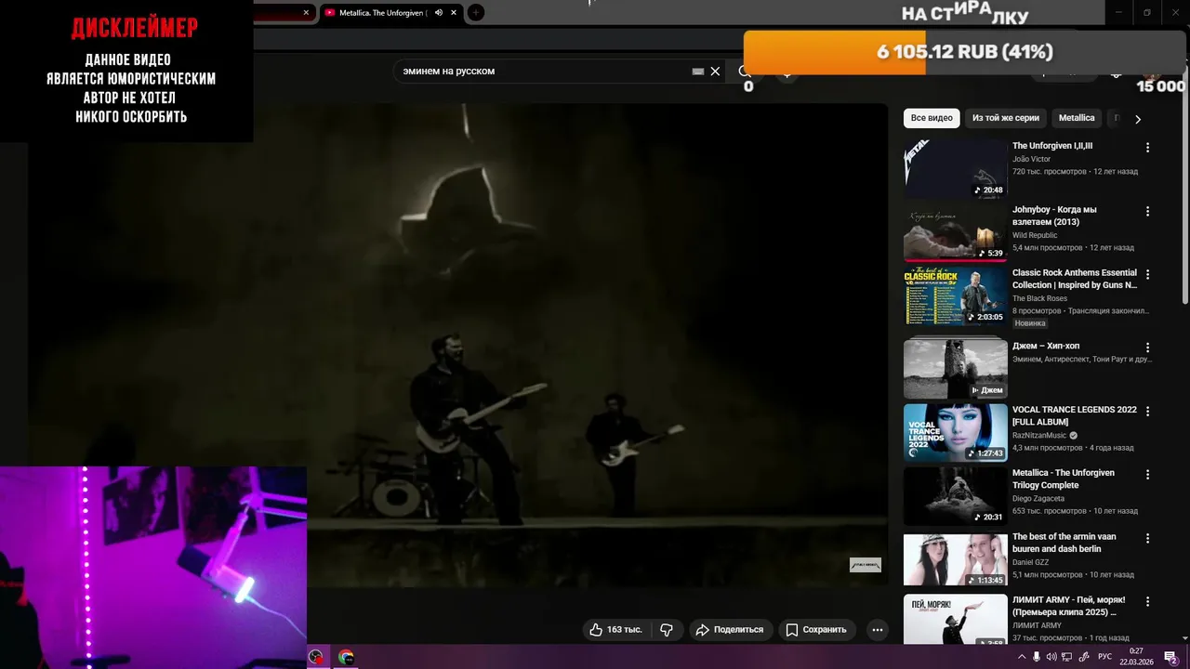The height and width of the screenshot is (669, 1190).
Task: Switch input language via РУС indicator
Action: coord(1104,657)
